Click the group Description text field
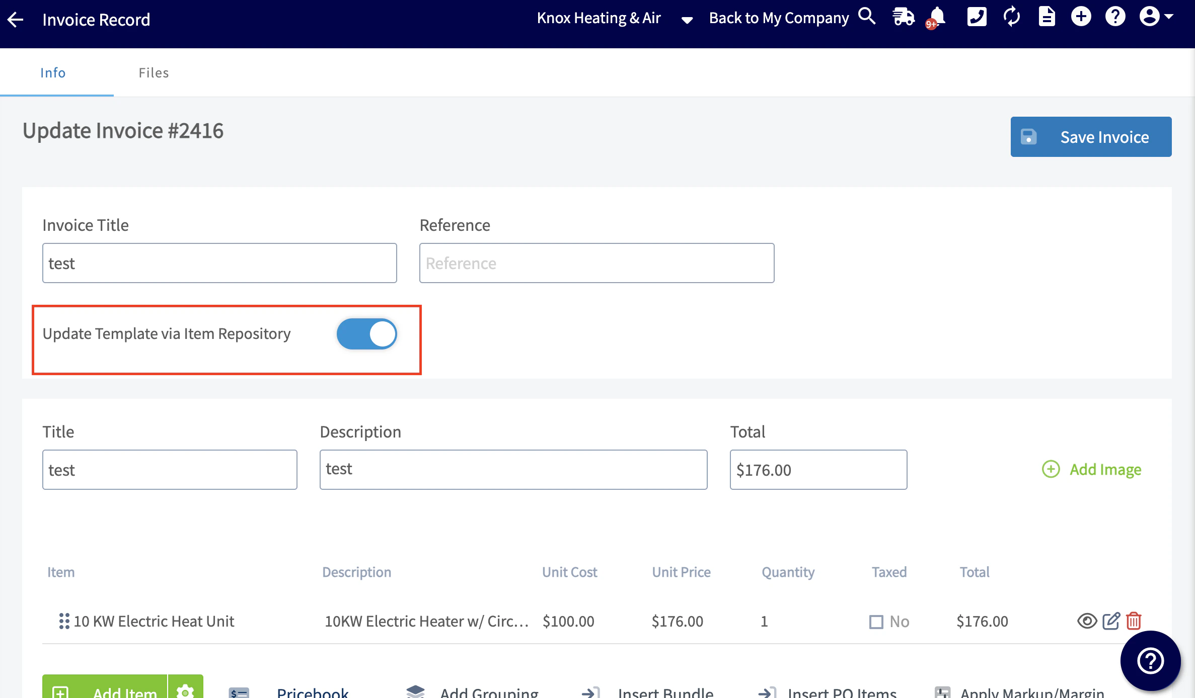The width and height of the screenshot is (1195, 698). (x=513, y=470)
